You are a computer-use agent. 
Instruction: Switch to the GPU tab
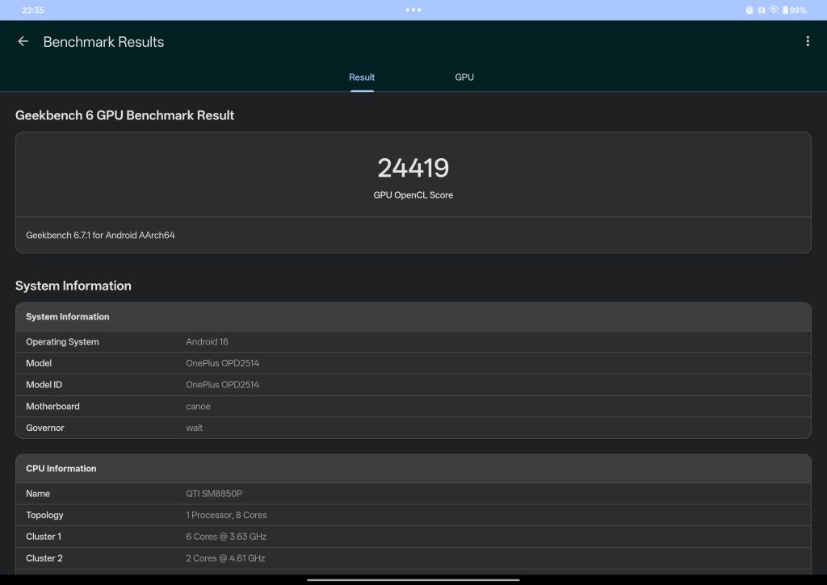tap(464, 77)
